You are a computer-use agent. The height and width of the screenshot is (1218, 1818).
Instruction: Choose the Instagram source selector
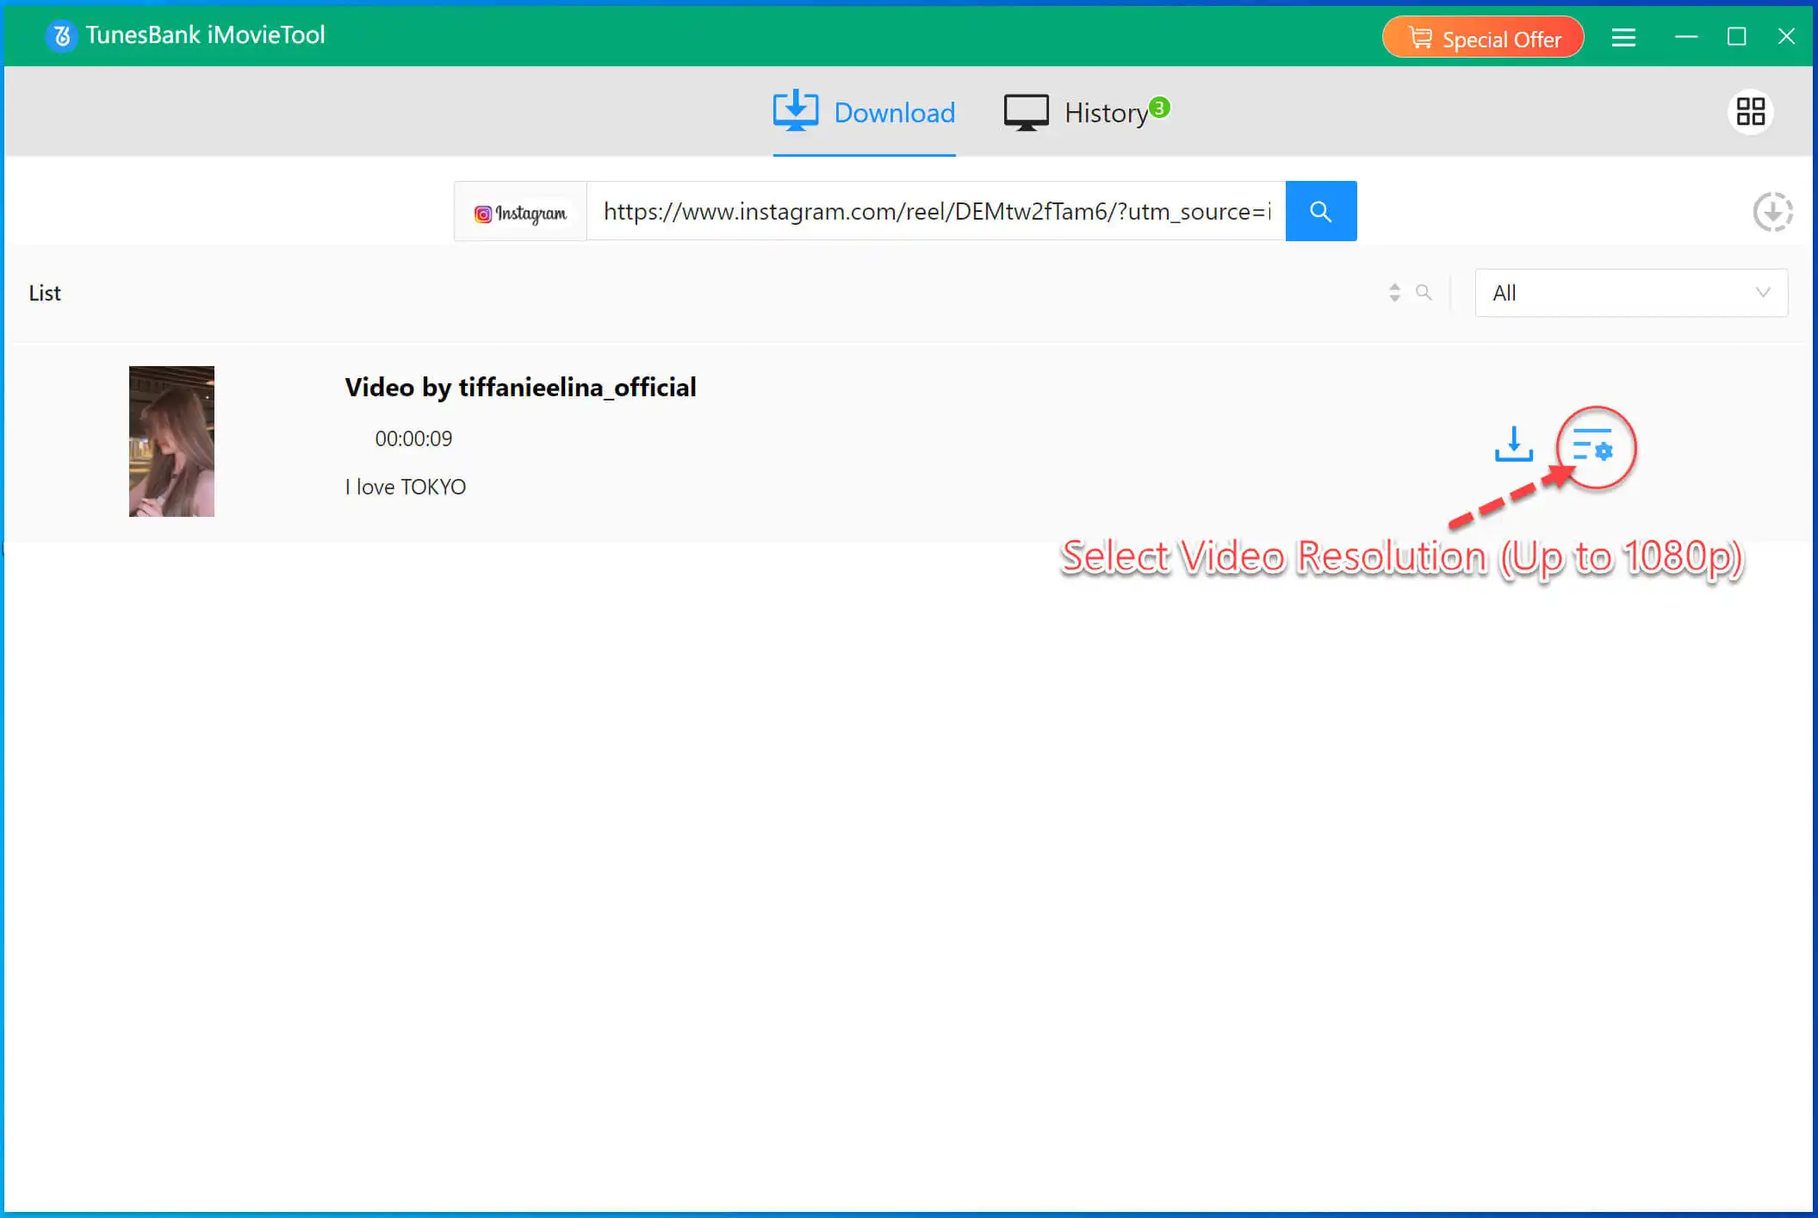pos(520,212)
